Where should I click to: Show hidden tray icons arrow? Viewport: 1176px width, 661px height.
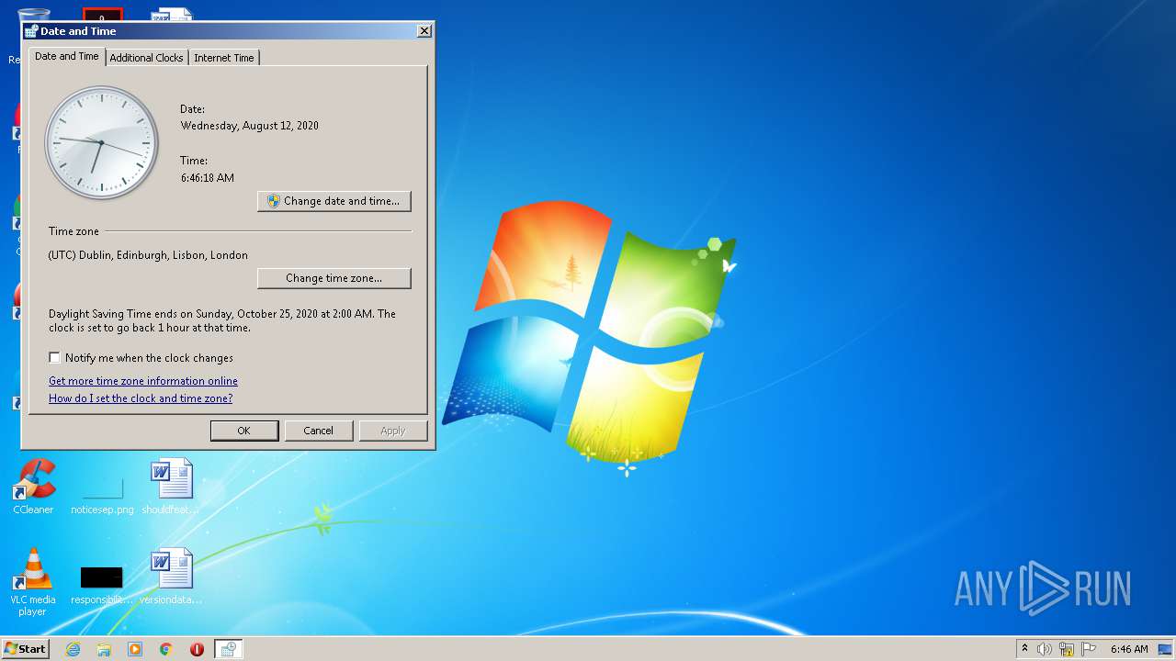(x=1024, y=649)
